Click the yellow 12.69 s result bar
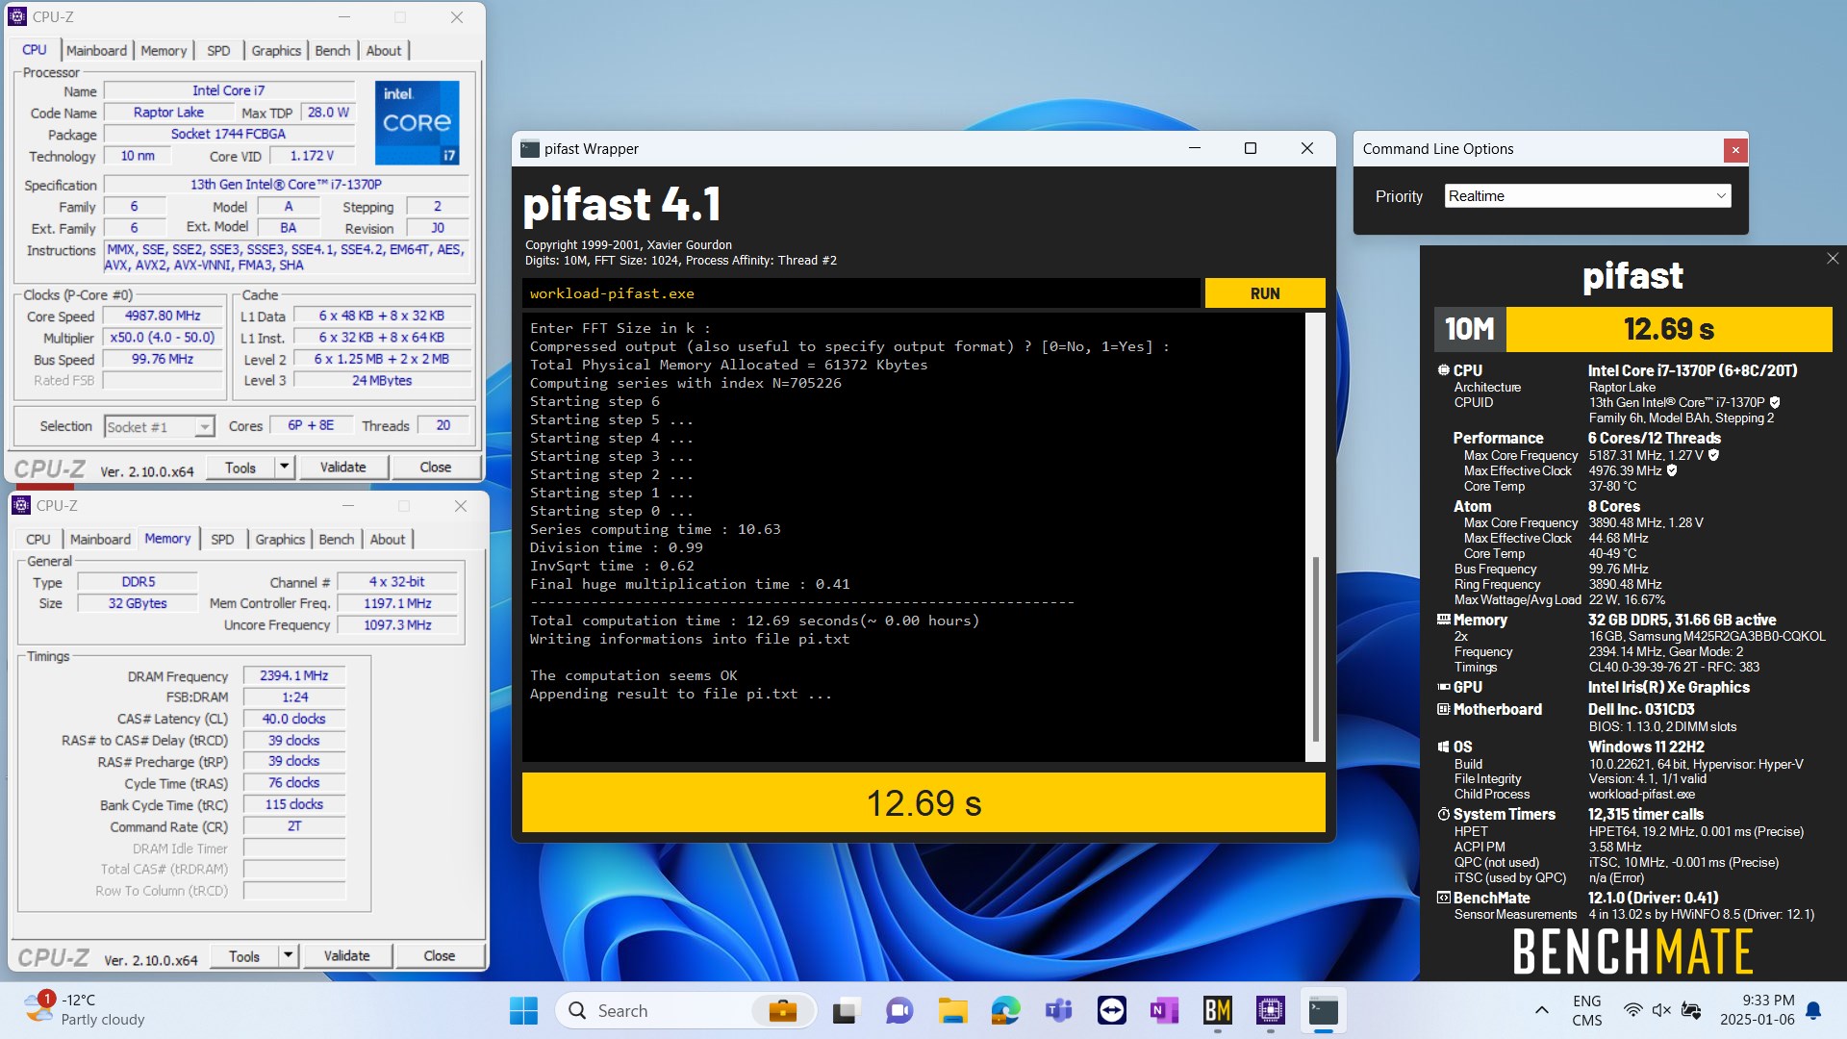This screenshot has width=1847, height=1039. click(923, 802)
